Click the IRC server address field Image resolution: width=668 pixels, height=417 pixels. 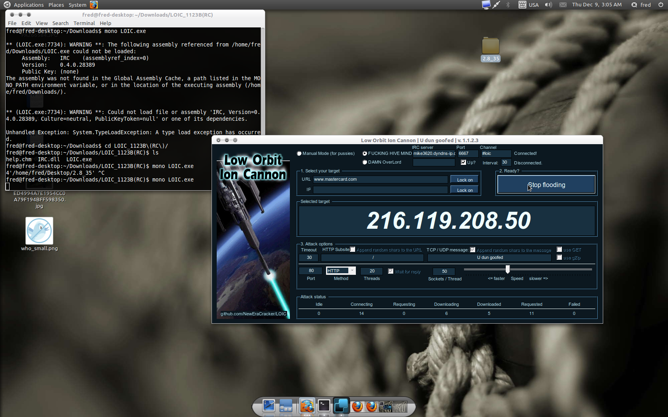[434, 153]
